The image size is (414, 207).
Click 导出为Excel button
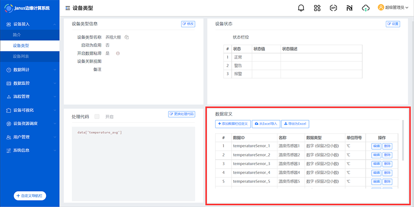[x=295, y=124]
